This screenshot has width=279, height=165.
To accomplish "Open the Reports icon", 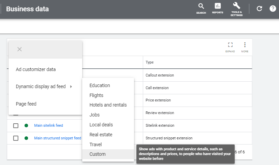I will click(x=218, y=8).
